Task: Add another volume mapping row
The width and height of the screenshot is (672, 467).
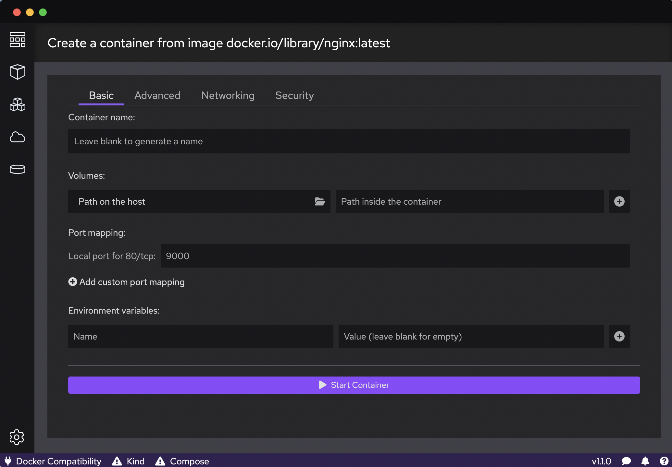Action: coord(619,201)
